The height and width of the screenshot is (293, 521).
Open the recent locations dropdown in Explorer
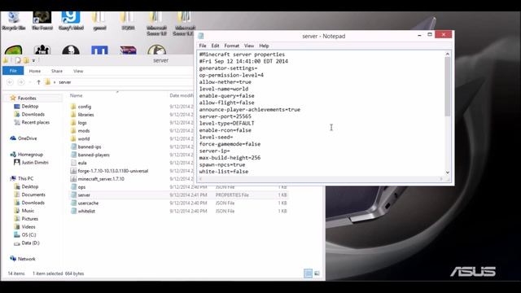[30, 82]
